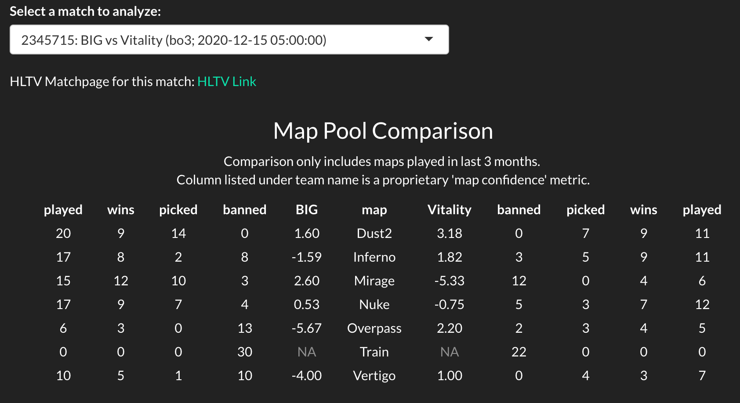Viewport: 740px width, 403px height.
Task: Click Vitality's -5.33 Mirage confidence value
Action: 449,281
